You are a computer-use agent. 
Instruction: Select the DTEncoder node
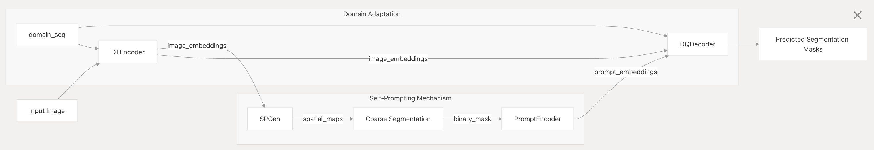(x=128, y=52)
